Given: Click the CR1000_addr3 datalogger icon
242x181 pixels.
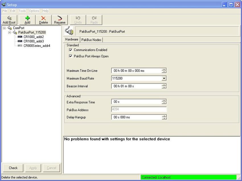Looking at the screenshot, I should (x=20, y=41).
